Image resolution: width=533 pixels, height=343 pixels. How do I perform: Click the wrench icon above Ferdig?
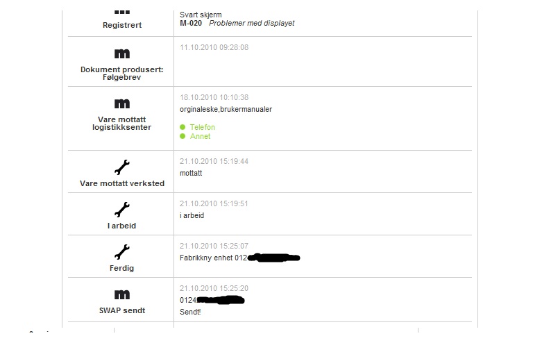(x=122, y=252)
